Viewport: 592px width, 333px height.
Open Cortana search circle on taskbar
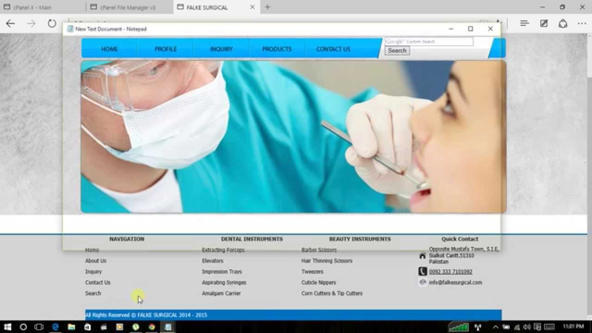(x=24, y=327)
